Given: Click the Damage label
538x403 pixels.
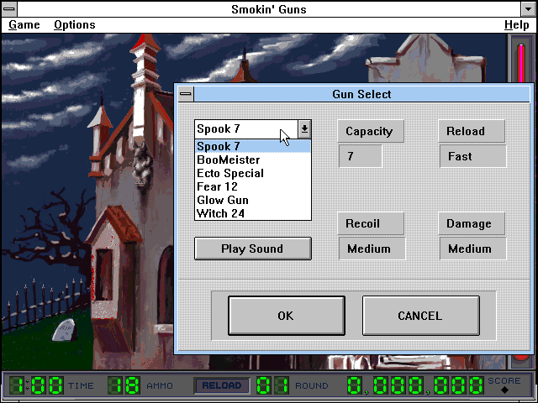Looking at the screenshot, I should (x=471, y=223).
